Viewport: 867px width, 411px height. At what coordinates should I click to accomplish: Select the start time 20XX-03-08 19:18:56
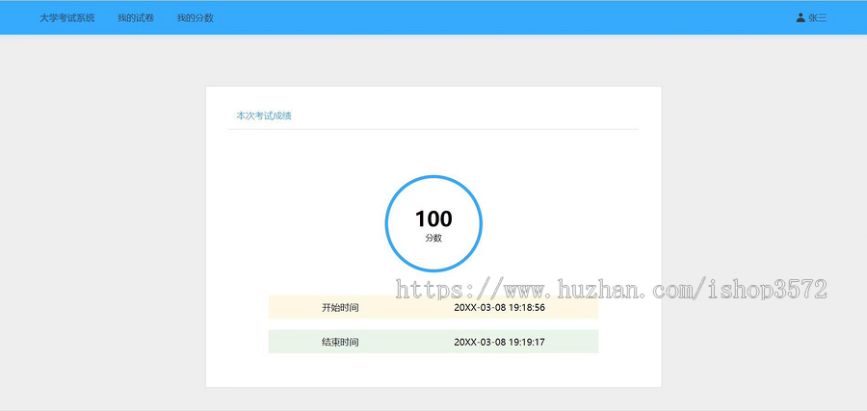tap(499, 307)
